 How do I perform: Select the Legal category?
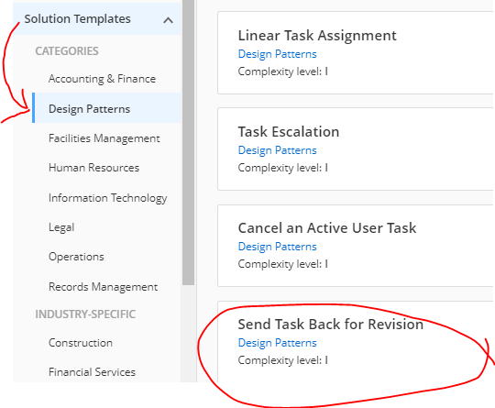point(61,227)
